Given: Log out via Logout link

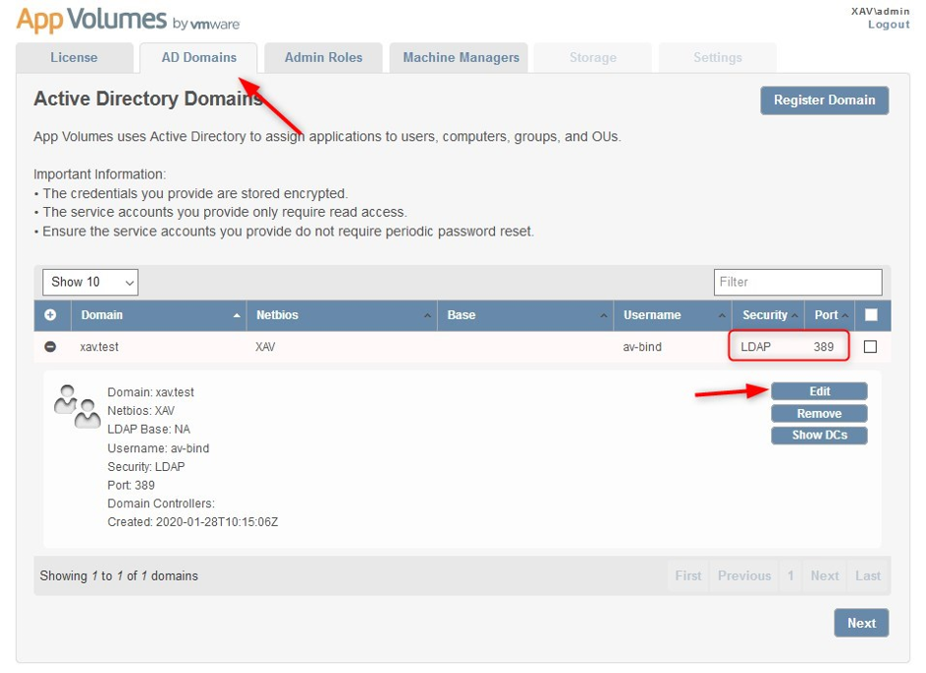Looking at the screenshot, I should tap(889, 25).
